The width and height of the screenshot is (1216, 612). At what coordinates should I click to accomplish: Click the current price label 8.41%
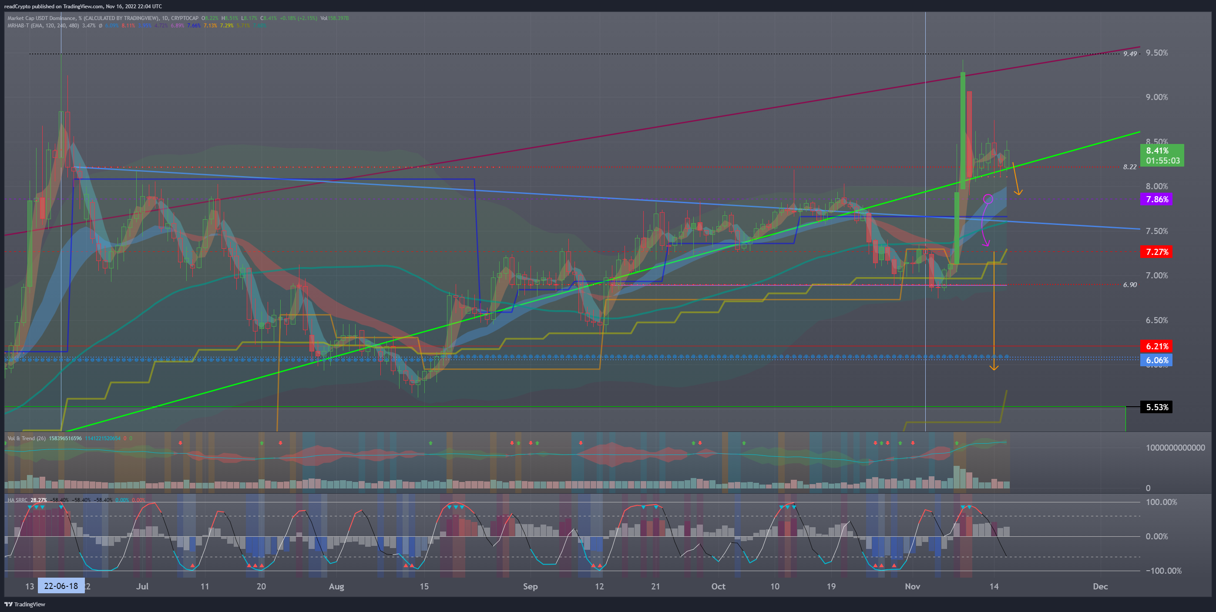pyautogui.click(x=1162, y=155)
